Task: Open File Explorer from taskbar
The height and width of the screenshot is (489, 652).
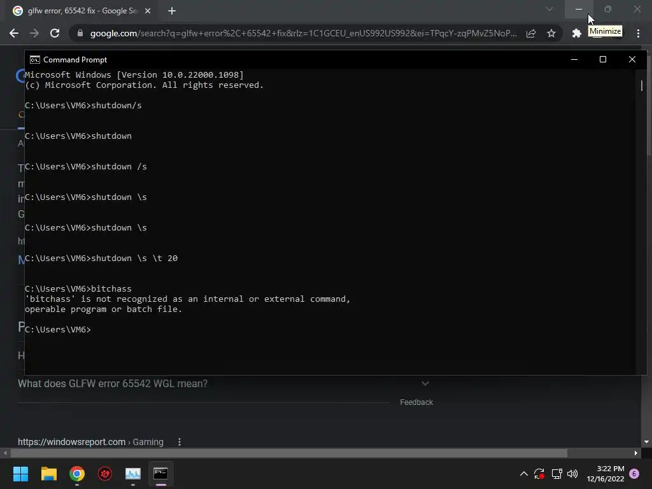Action: pos(48,474)
